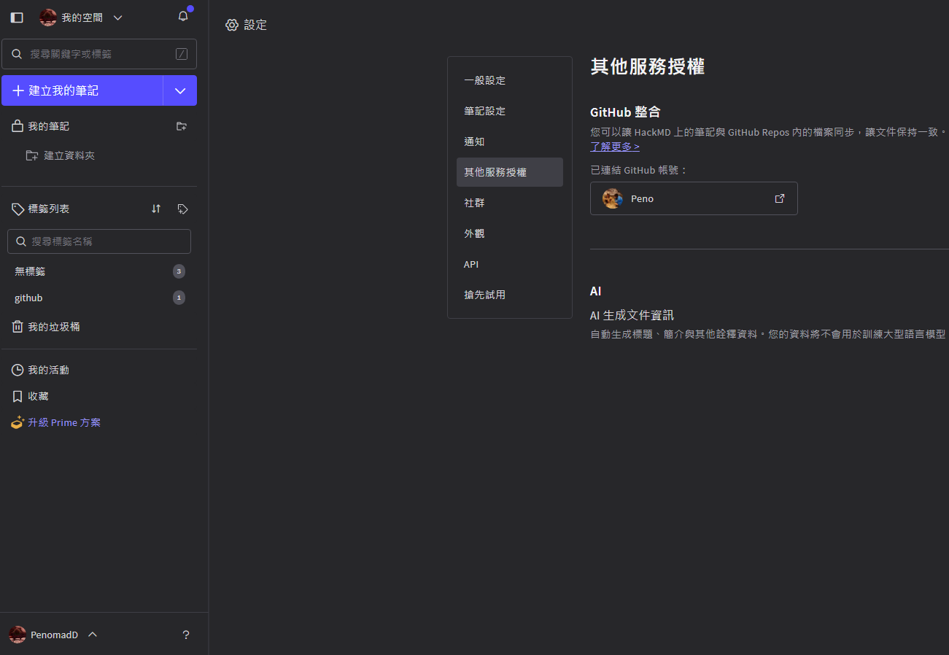Image resolution: width=949 pixels, height=655 pixels.
Task: Open 我的活動 activity page
Action: point(41,370)
